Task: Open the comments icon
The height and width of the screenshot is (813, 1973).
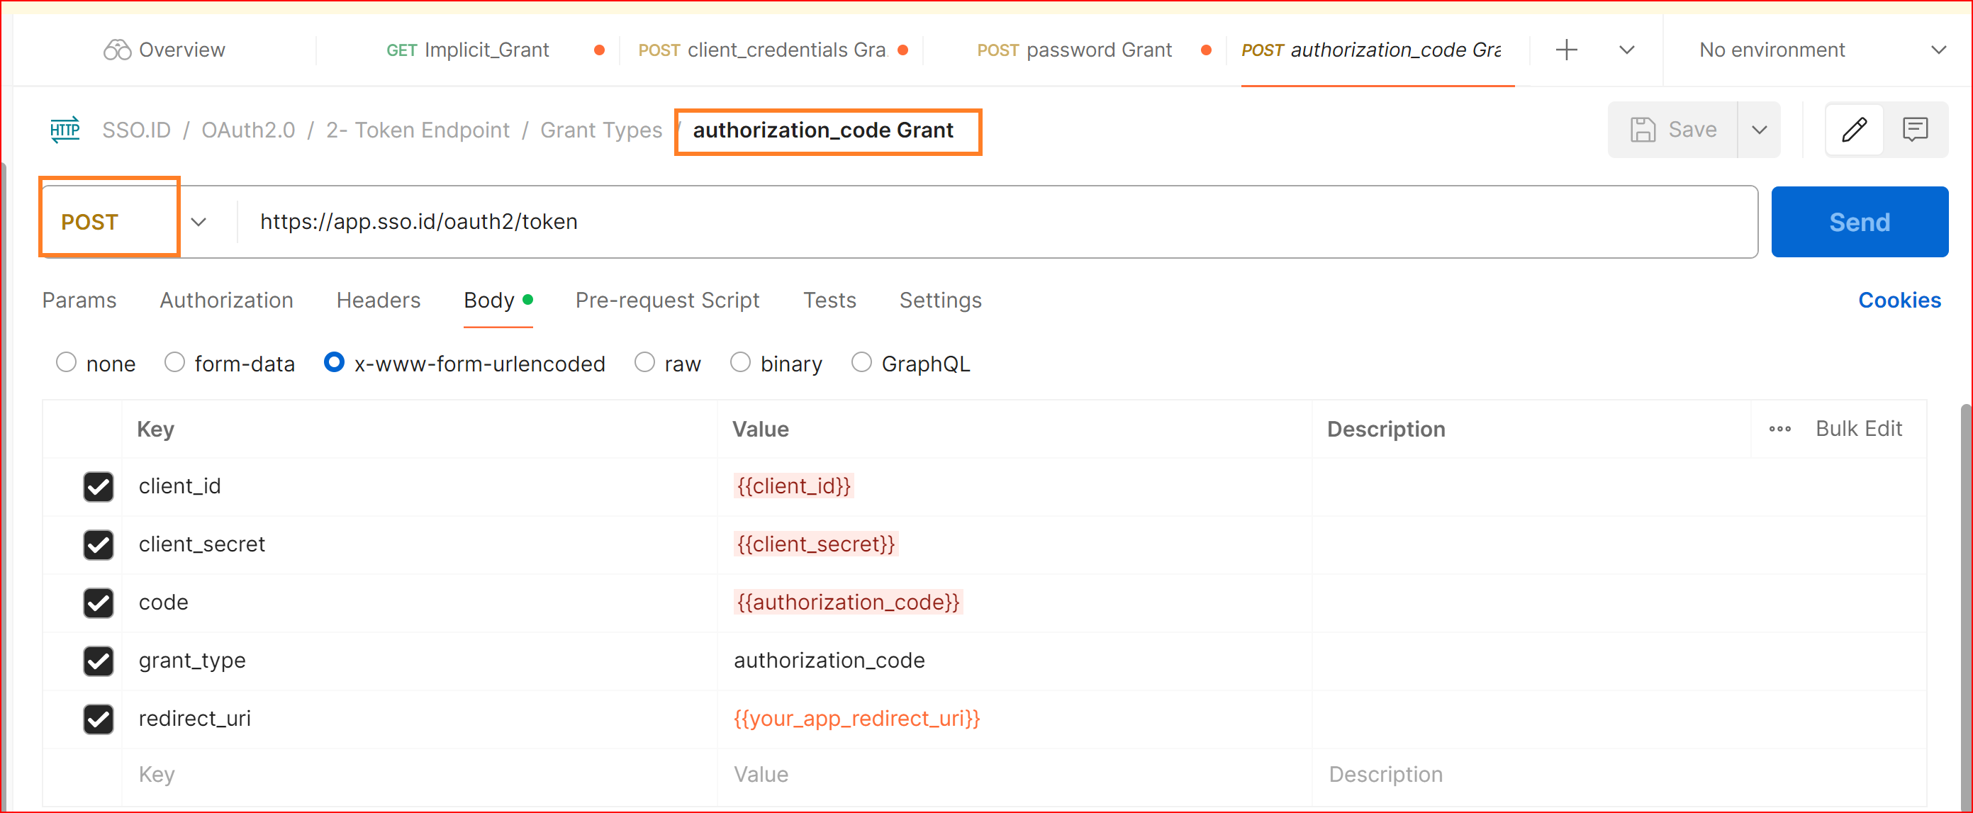Action: 1915,130
